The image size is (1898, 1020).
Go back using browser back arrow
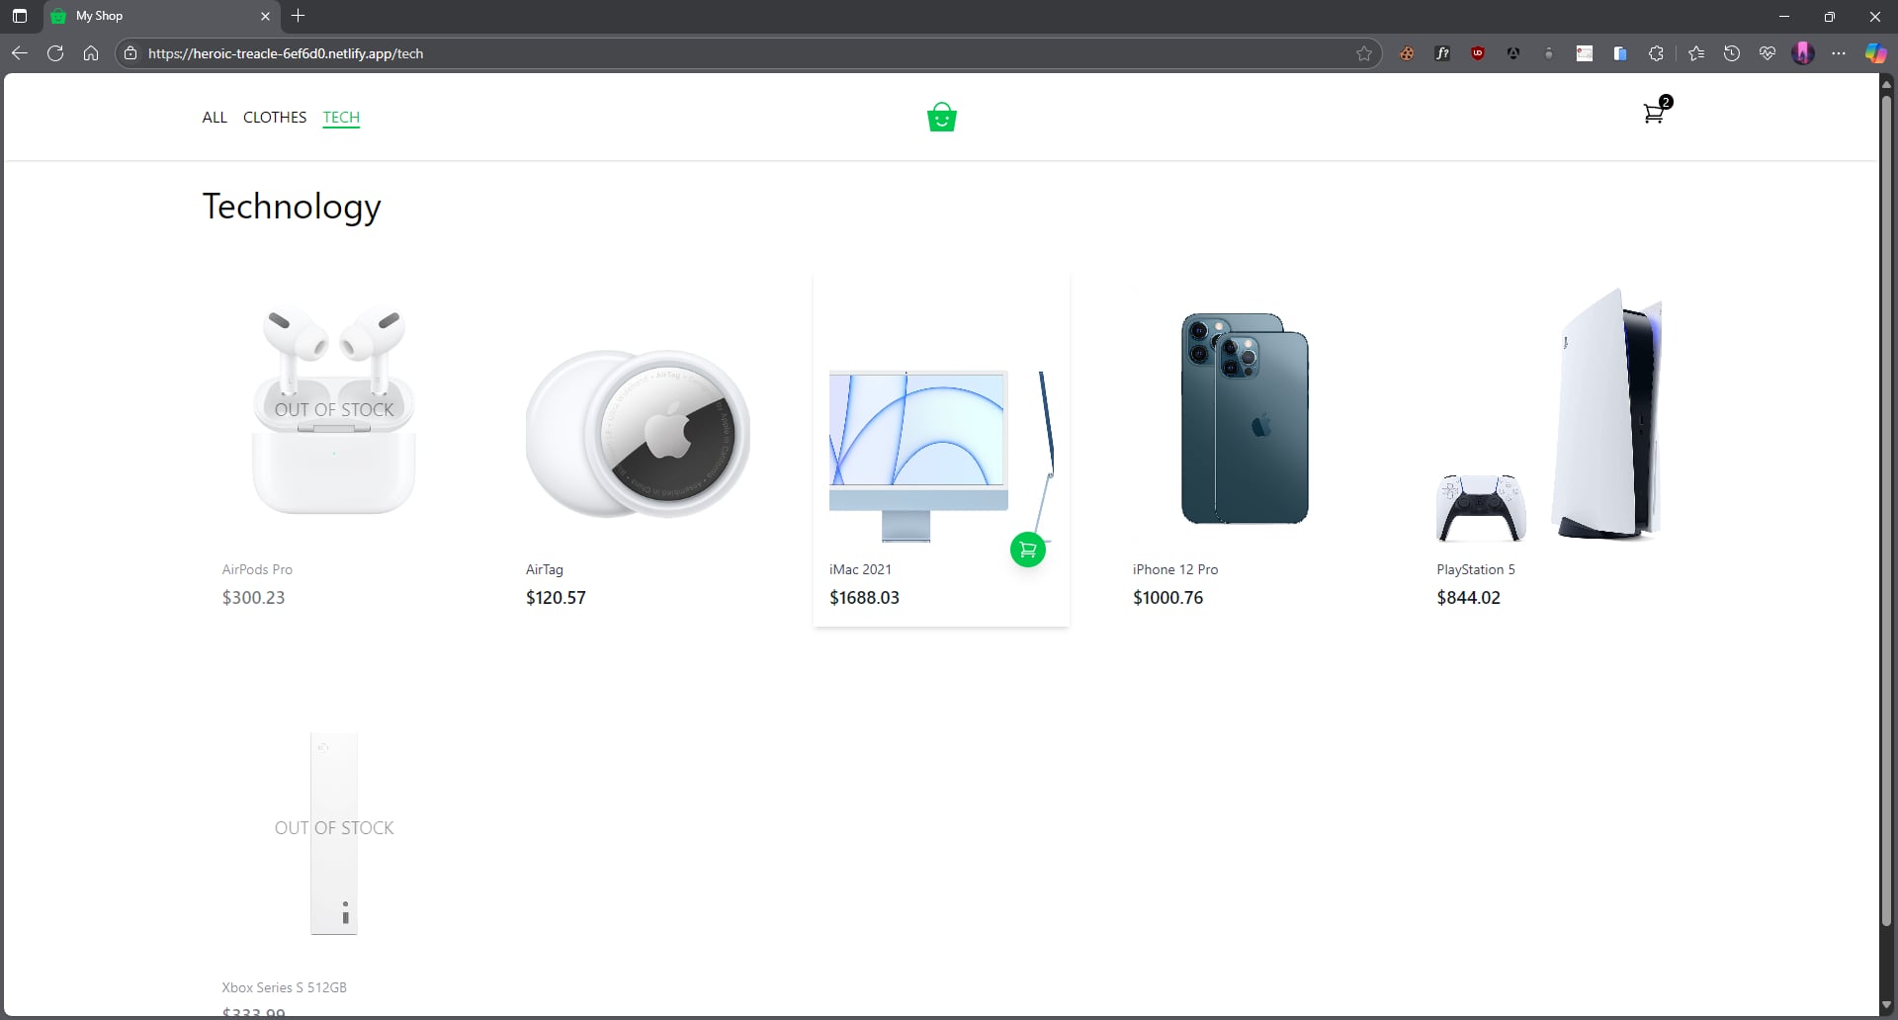point(20,53)
